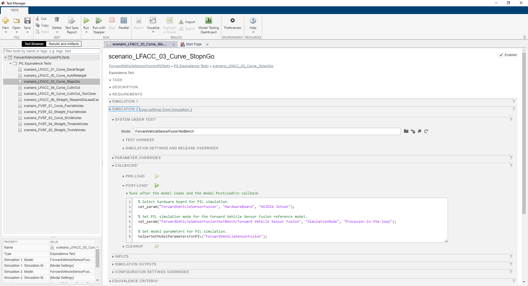Click Copy settings from Simulation 1 link
Viewport: 528px width, 286px height.
coord(166,110)
